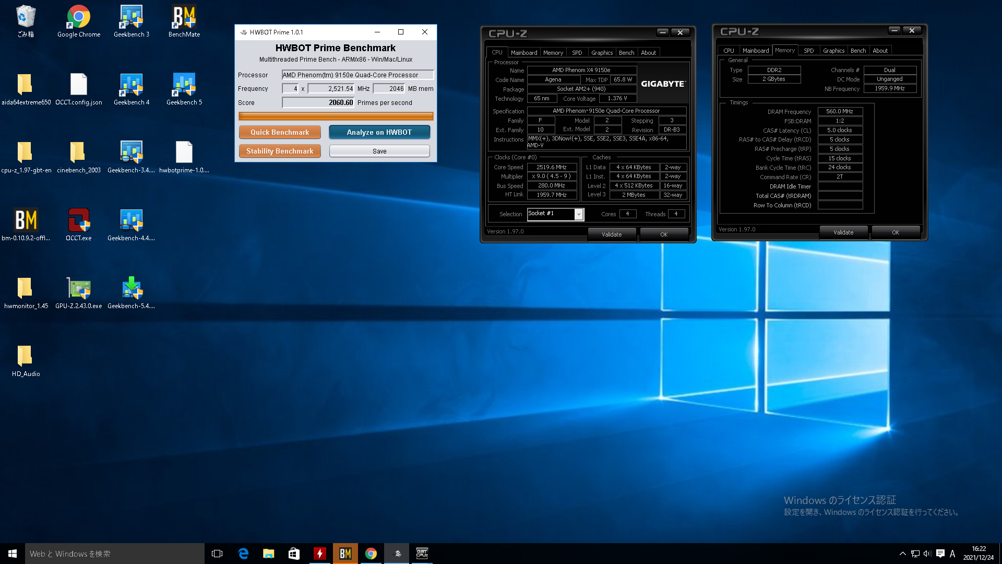Open the Geekbench 3 desktop shortcut
The width and height of the screenshot is (1002, 564).
point(132,21)
